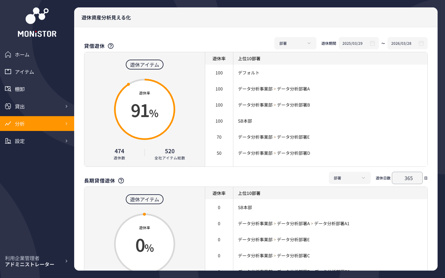
Task: Open the 部署 dropdown for 貸借遊休
Action: [295, 44]
